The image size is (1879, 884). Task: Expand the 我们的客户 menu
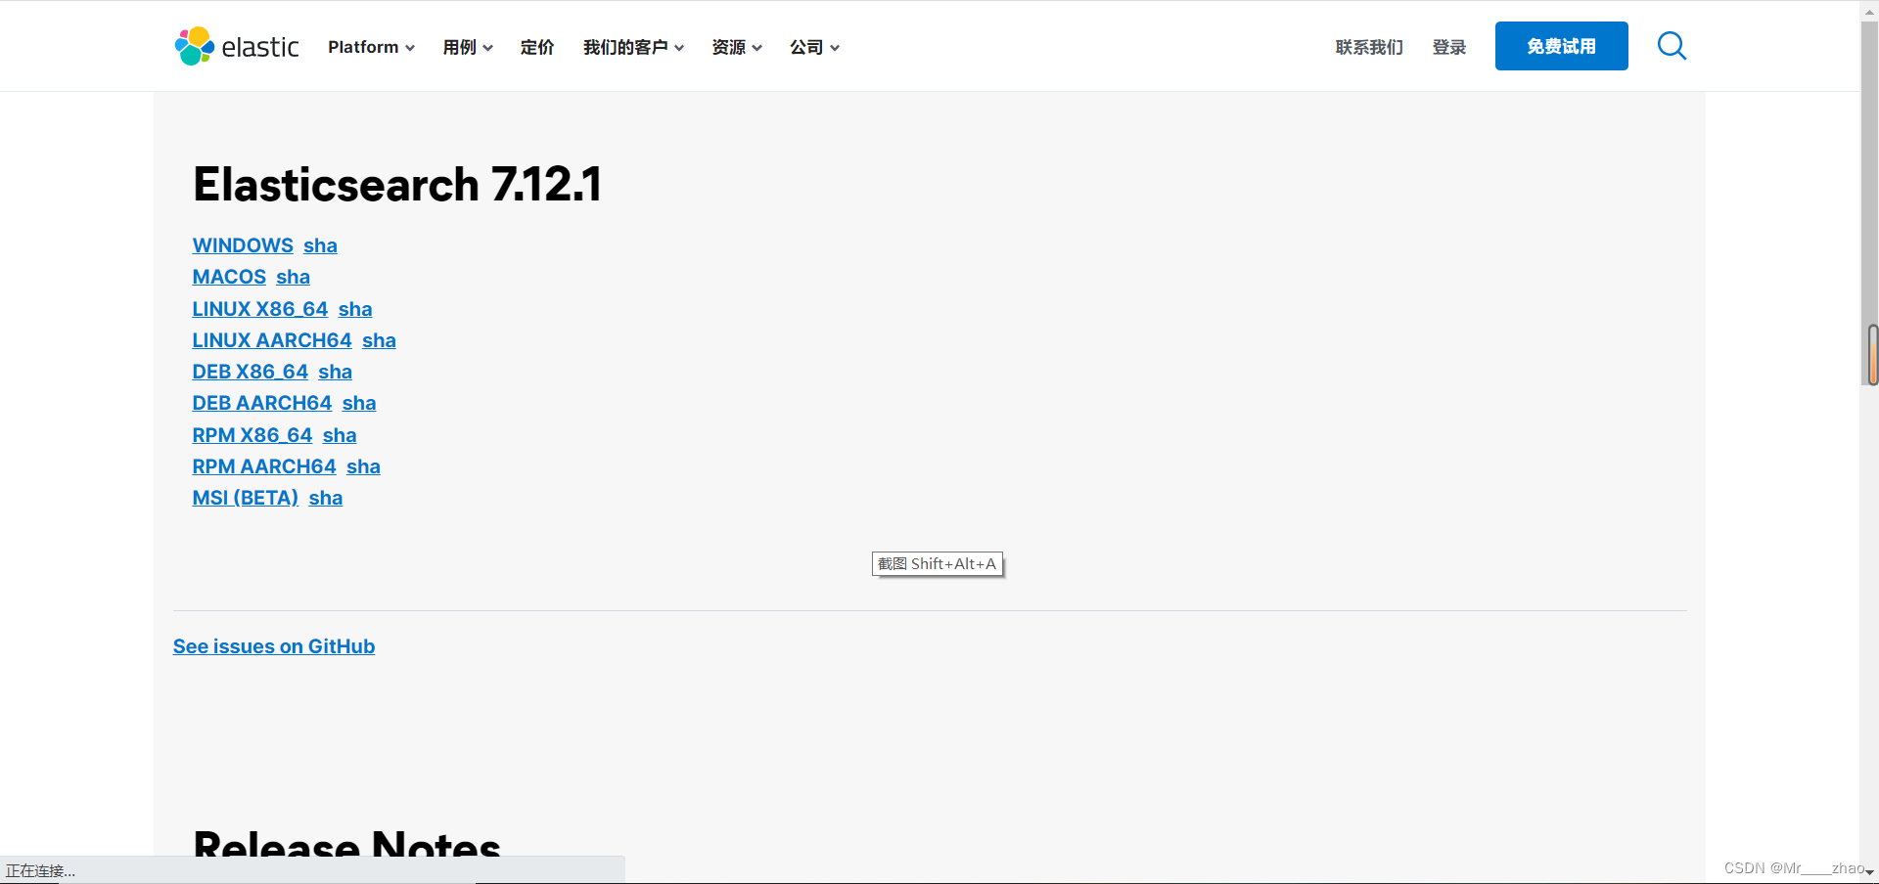pos(633,47)
